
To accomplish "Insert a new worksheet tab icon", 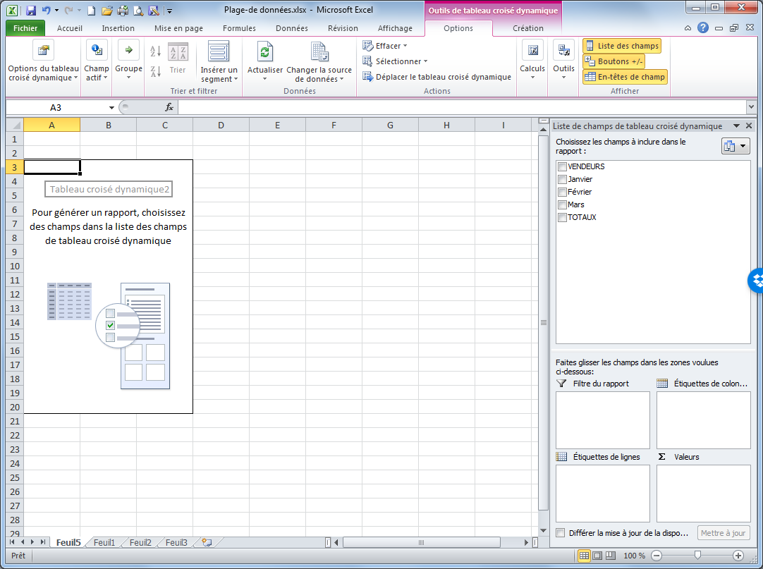I will point(207,542).
